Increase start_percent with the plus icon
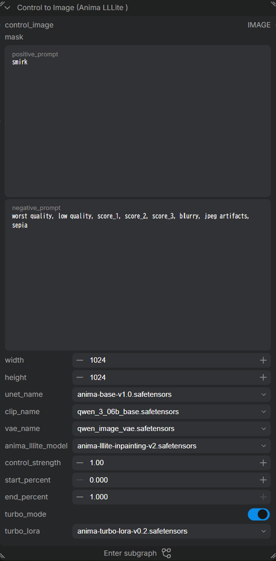 click(263, 480)
